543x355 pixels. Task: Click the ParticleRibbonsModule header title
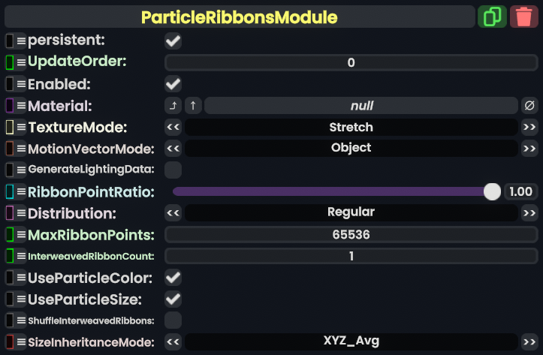point(239,17)
